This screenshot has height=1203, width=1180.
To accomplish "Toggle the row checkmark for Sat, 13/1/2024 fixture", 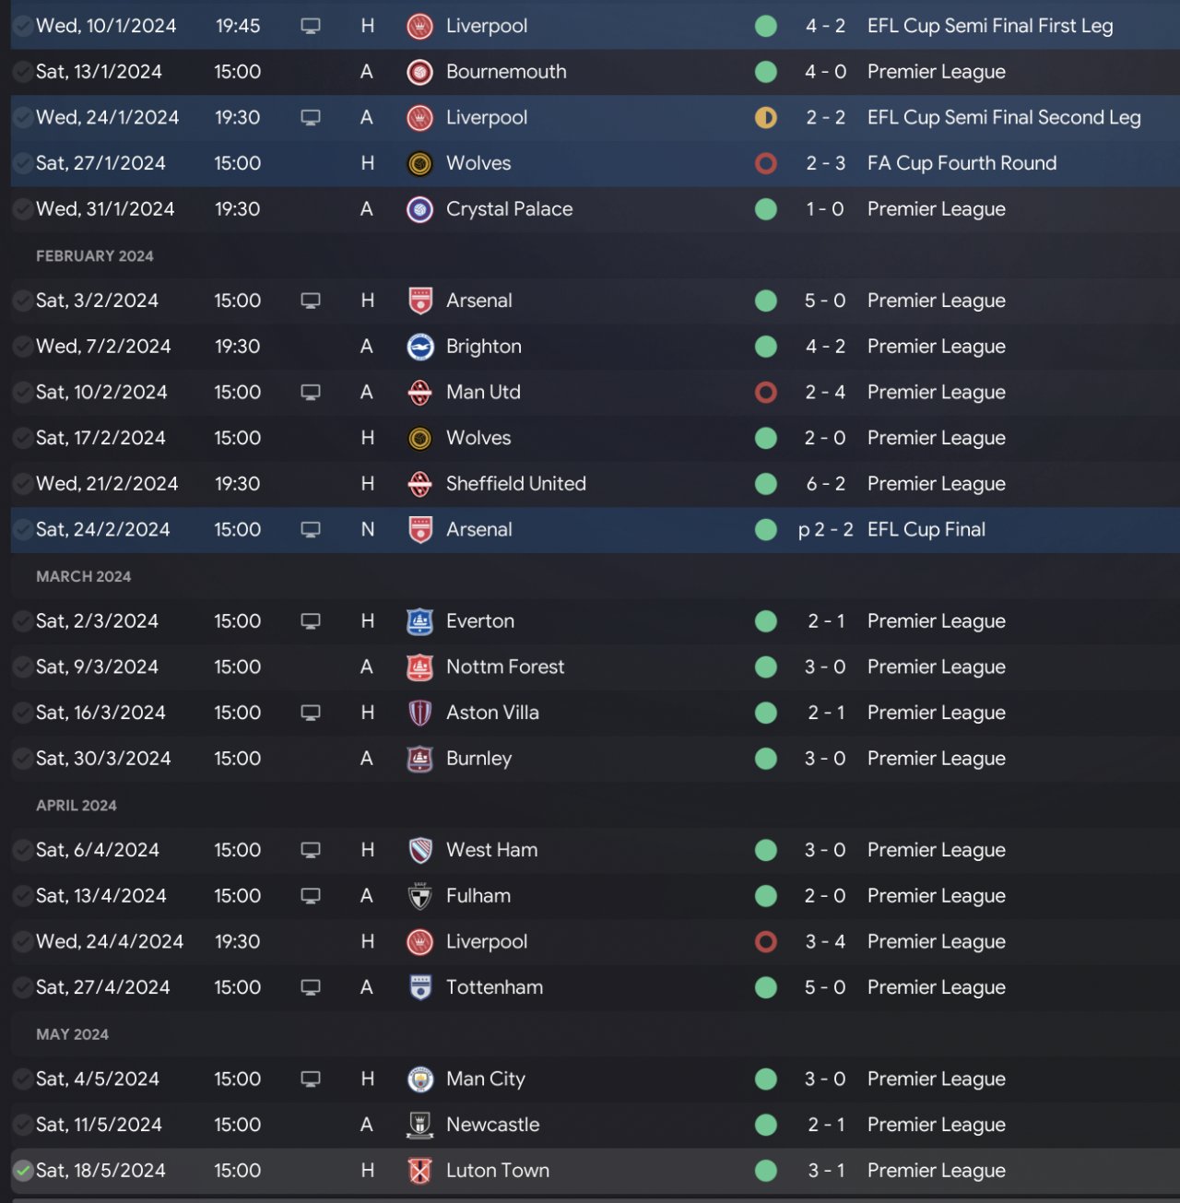I will 23,72.
